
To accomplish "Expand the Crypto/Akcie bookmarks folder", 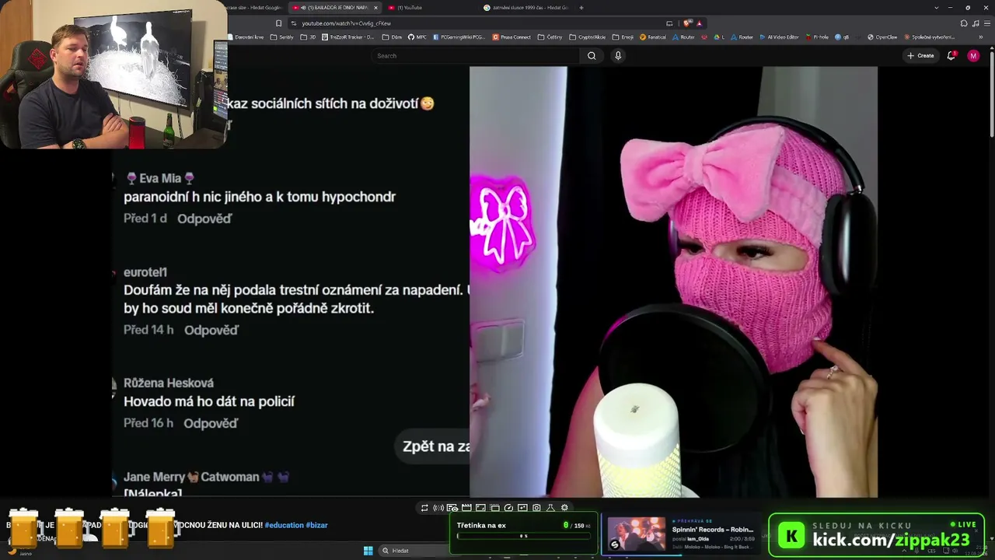I will 588,37.
